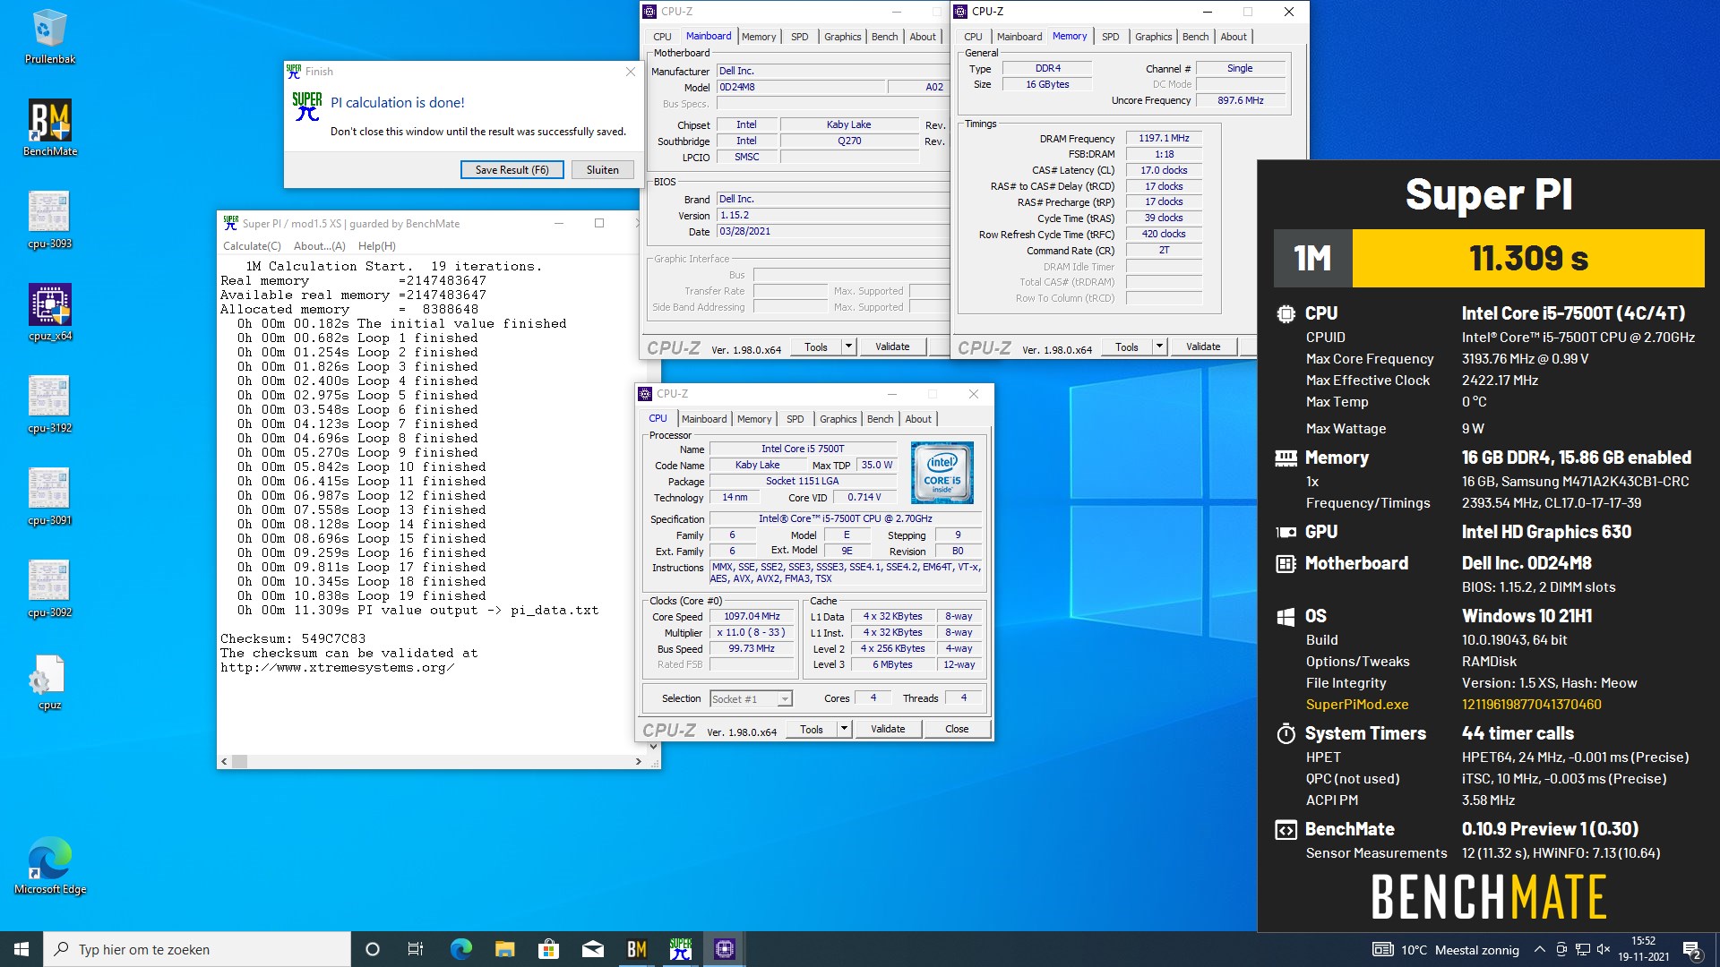The width and height of the screenshot is (1720, 967).
Task: Click DRAM Frequency 1197.1 MHz value
Action: 1164,138
